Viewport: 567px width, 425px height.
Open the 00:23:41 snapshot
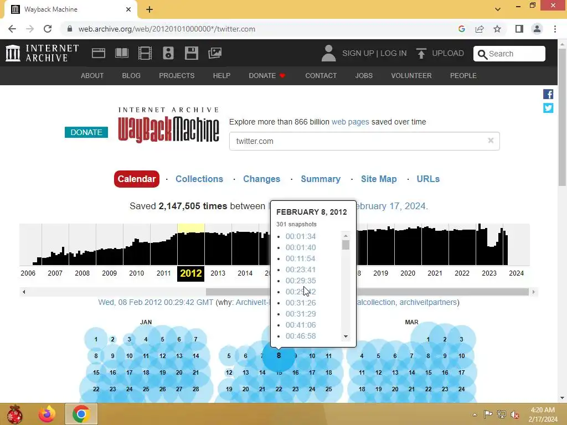(301, 269)
